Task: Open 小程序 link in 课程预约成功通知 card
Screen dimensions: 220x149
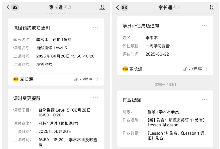Action: (x=86, y=79)
